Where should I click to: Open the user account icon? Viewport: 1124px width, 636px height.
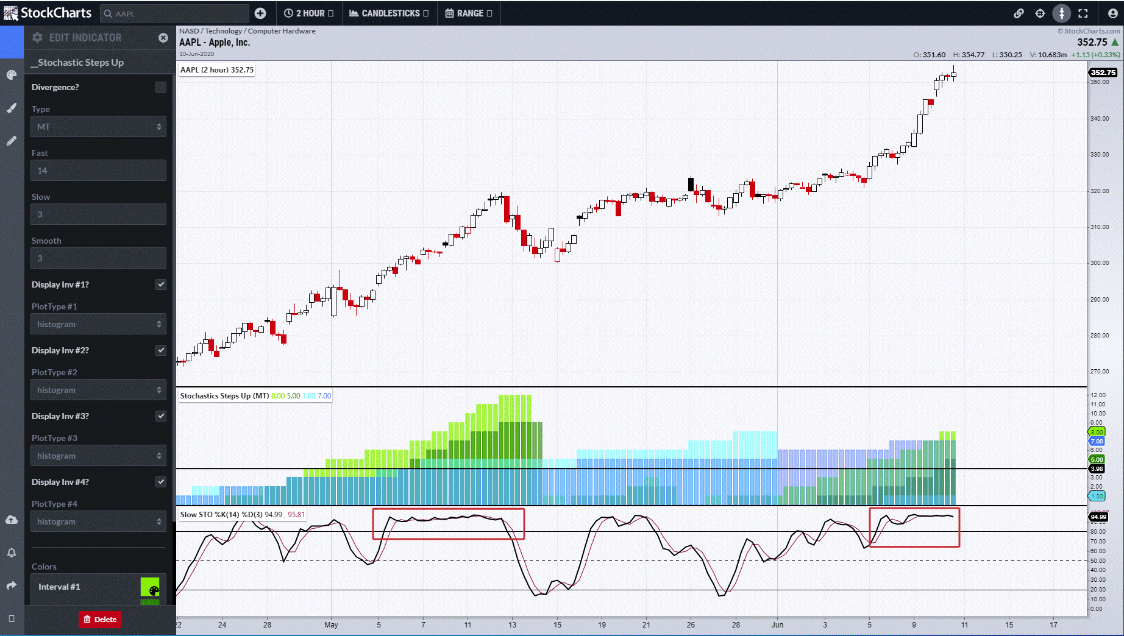1112,13
